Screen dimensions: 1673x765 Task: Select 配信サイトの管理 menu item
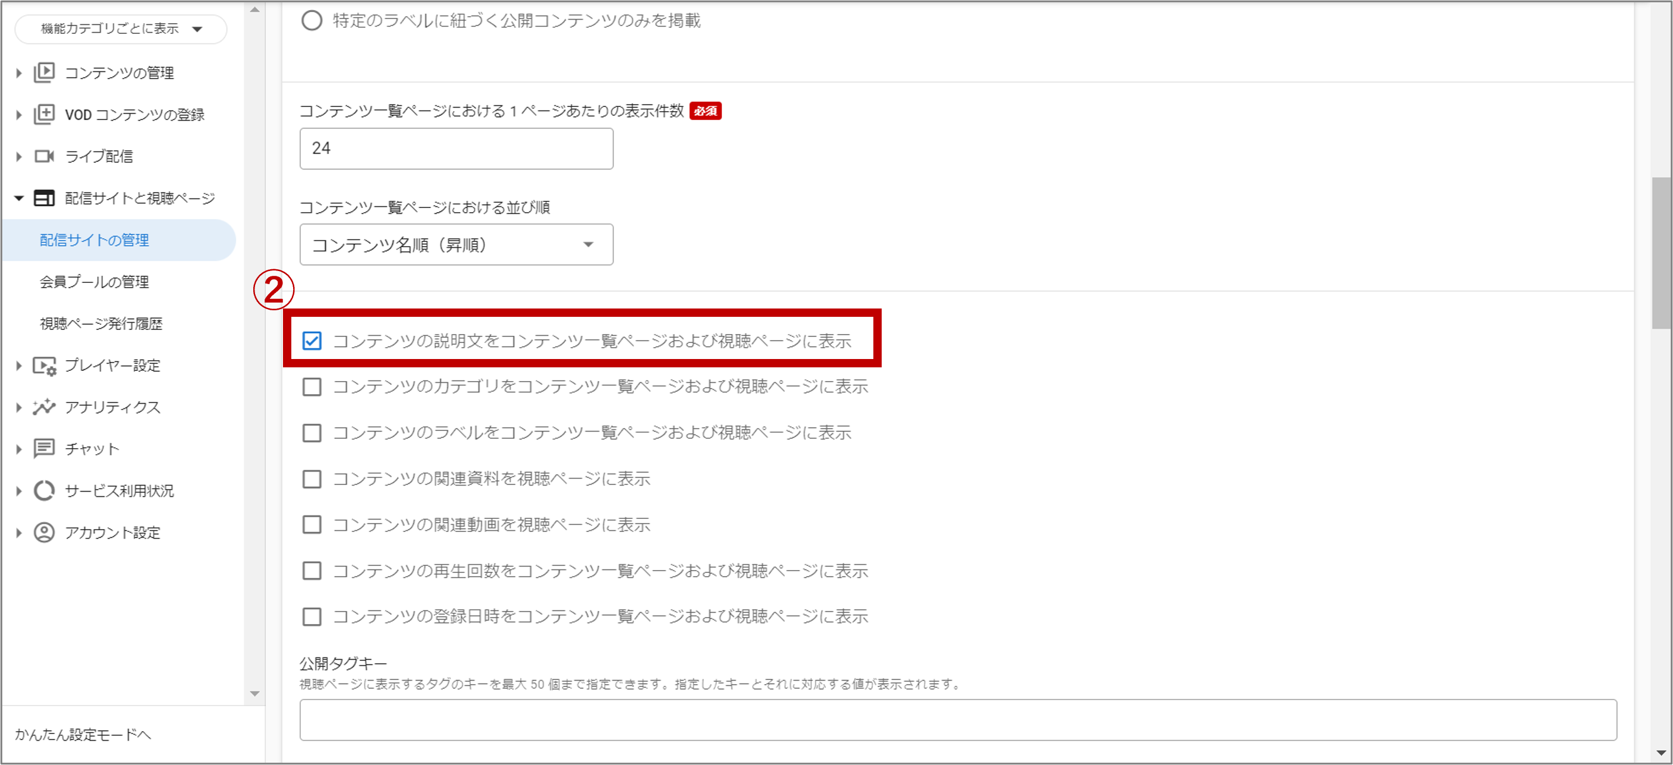click(x=119, y=240)
